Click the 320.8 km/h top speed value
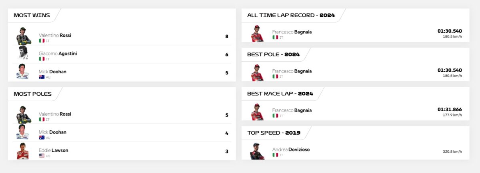Viewport: 480px width, 173px height. (452, 151)
